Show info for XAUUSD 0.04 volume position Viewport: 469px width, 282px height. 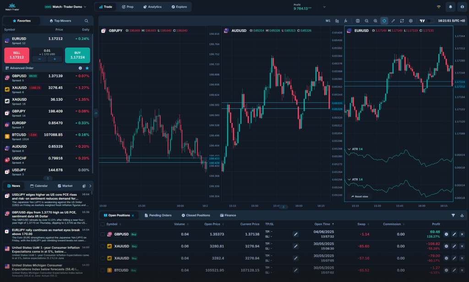tap(446, 258)
